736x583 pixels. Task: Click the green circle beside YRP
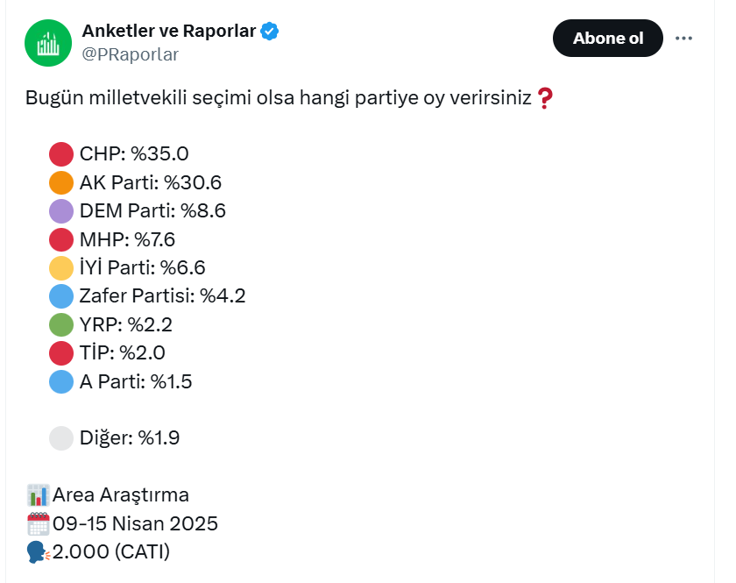[61, 324]
